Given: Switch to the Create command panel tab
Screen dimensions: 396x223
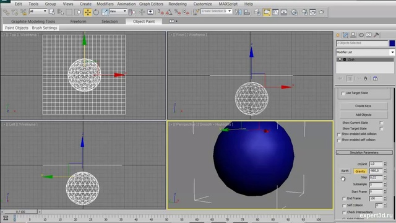Looking at the screenshot, I should 338,35.
